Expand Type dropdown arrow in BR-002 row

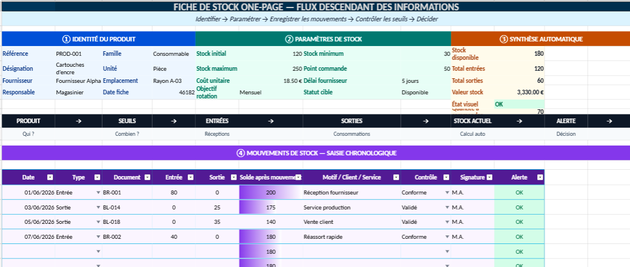click(x=98, y=237)
